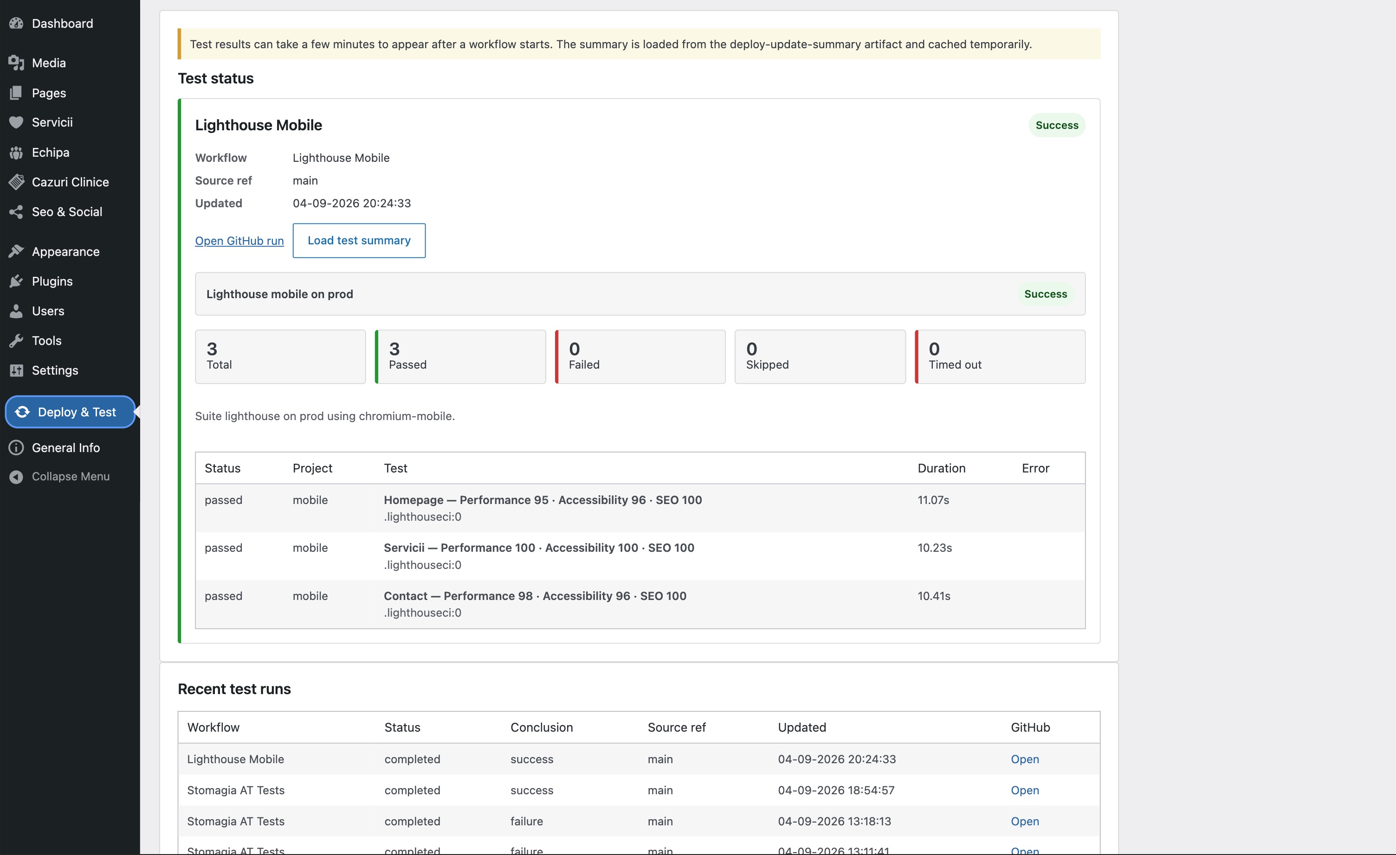Click the Suite lighthouse on prod description
The height and width of the screenshot is (855, 1396).
pos(325,416)
